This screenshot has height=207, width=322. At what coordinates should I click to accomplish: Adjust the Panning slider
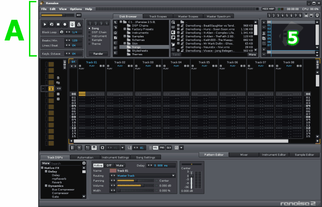pyautogui.click(x=136, y=181)
